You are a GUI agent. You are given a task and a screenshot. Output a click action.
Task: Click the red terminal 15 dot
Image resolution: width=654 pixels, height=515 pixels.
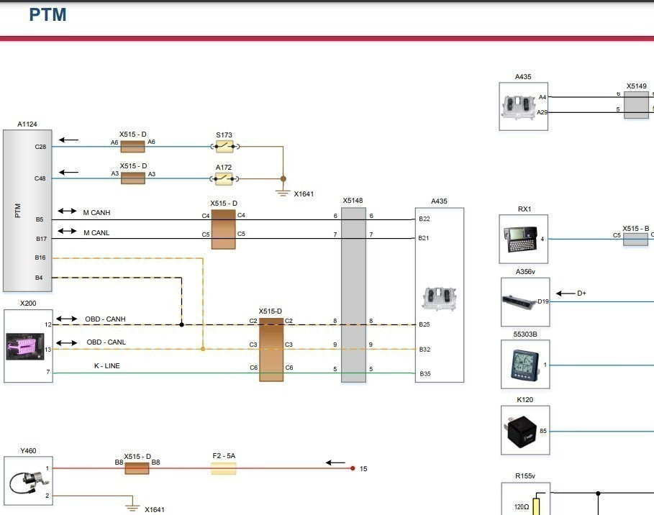point(353,469)
